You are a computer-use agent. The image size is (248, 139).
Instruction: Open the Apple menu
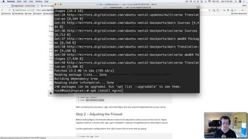[x=3, y=2]
